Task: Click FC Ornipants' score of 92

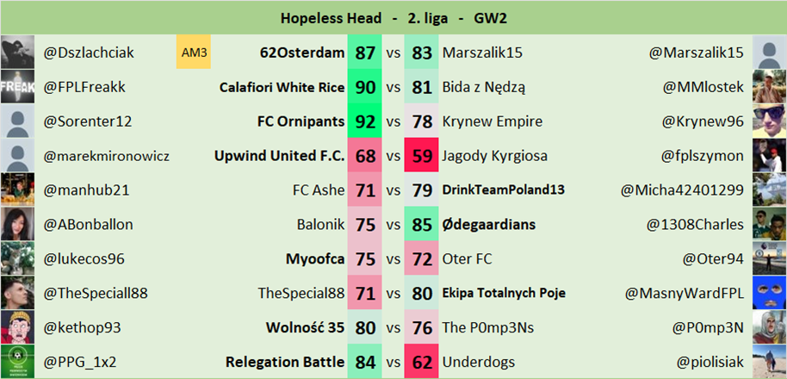Action: [x=365, y=121]
